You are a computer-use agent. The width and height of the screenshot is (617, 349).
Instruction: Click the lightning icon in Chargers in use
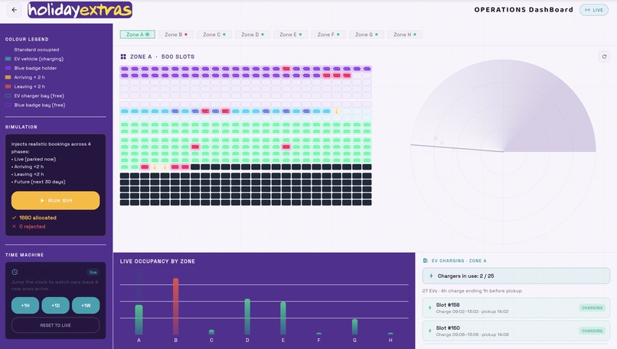431,276
